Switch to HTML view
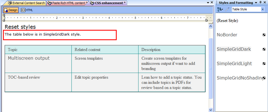 click(x=27, y=10)
